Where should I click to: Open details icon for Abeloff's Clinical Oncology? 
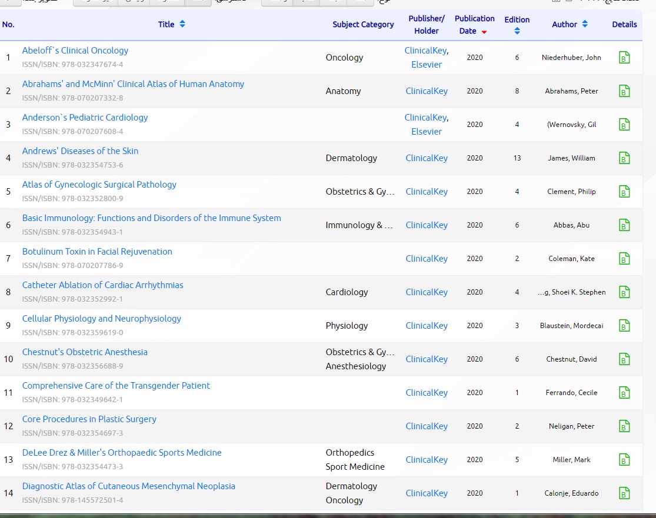coord(624,58)
